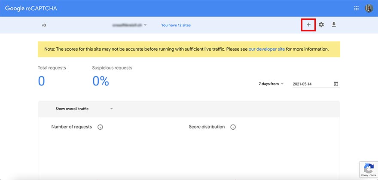The image size is (378, 180).
Task: Click the "You have 12 sites" link
Action: 176,25
